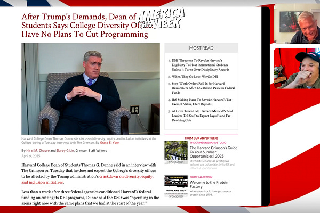Click 'Where you should have gotten your protein' text

211,193
